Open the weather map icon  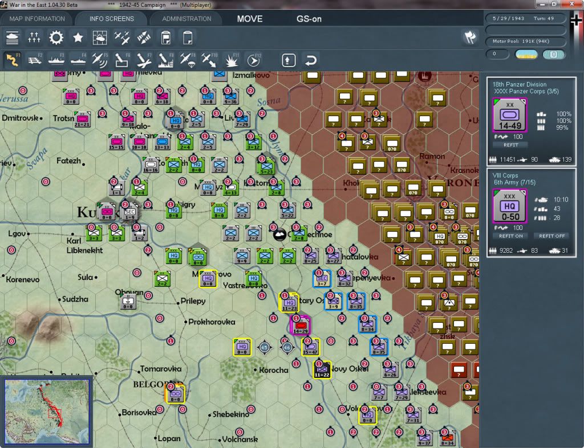tap(99, 38)
